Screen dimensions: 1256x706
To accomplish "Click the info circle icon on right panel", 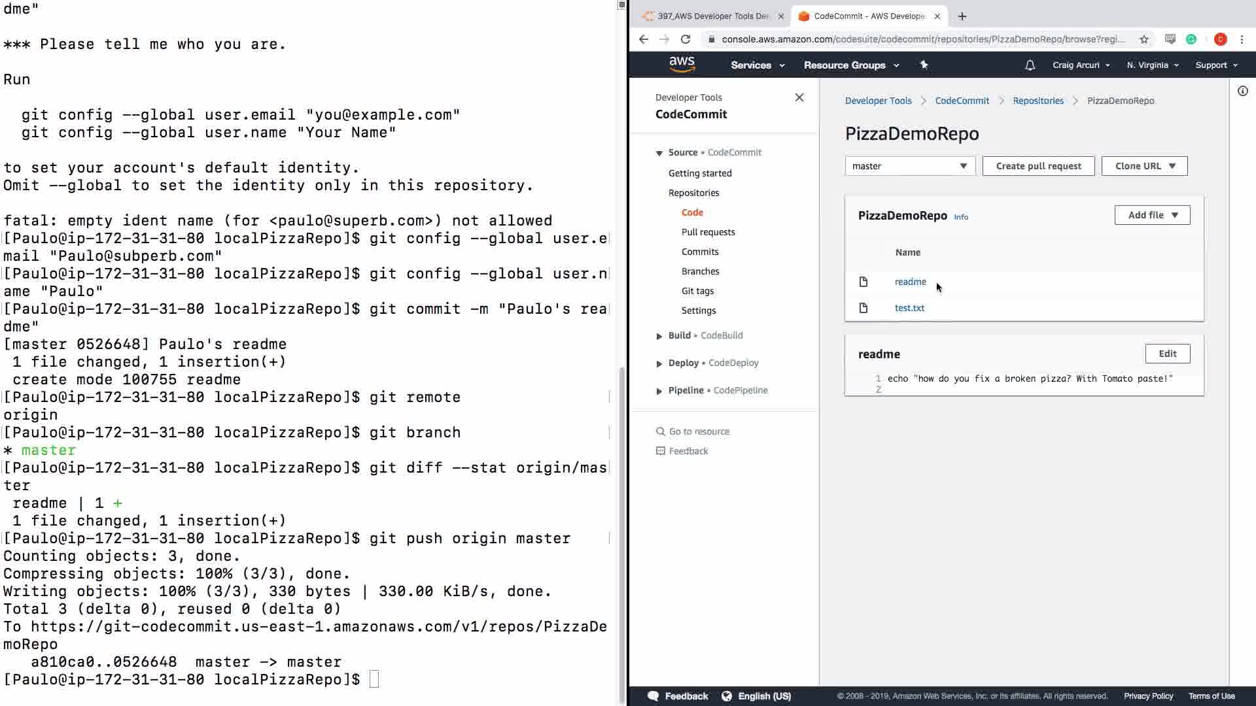I will click(x=1242, y=91).
